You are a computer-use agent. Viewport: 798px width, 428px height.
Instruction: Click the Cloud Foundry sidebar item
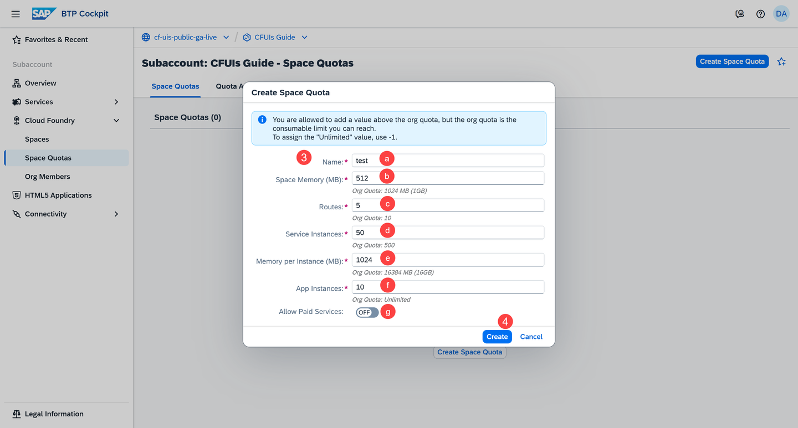[x=66, y=121]
